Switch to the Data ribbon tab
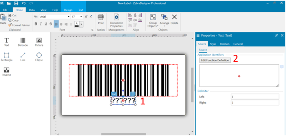 pos(32,10)
